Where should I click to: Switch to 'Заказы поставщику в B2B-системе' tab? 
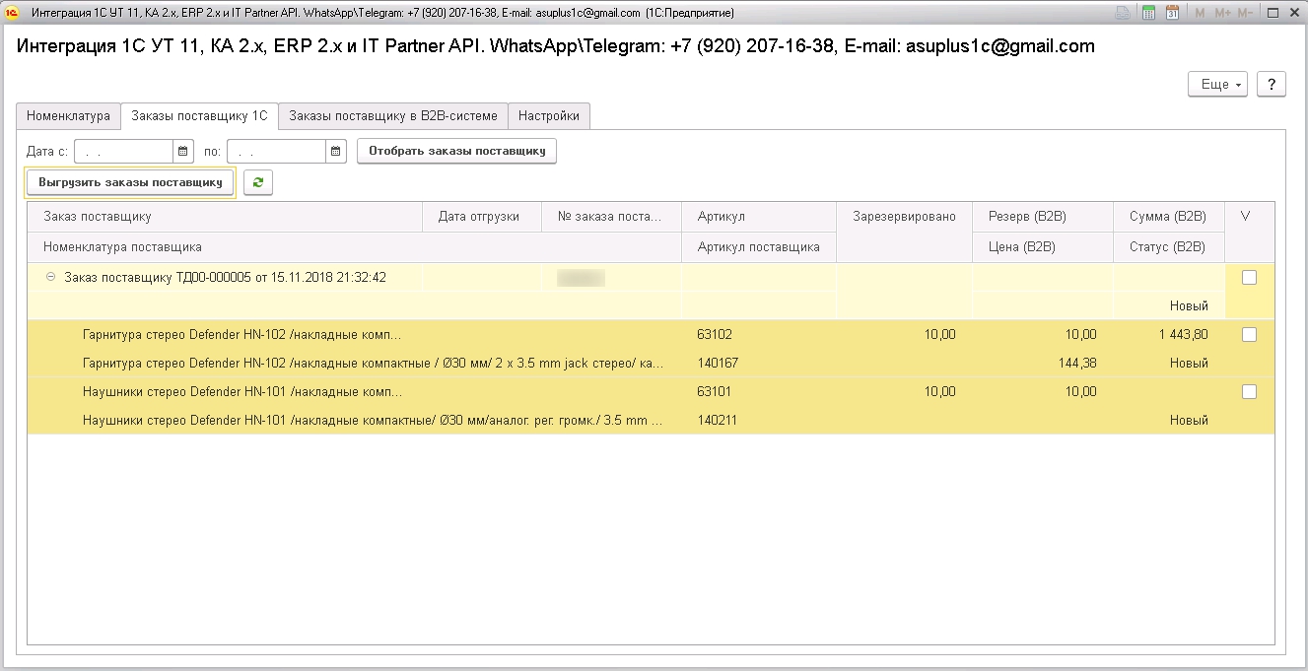coord(393,115)
